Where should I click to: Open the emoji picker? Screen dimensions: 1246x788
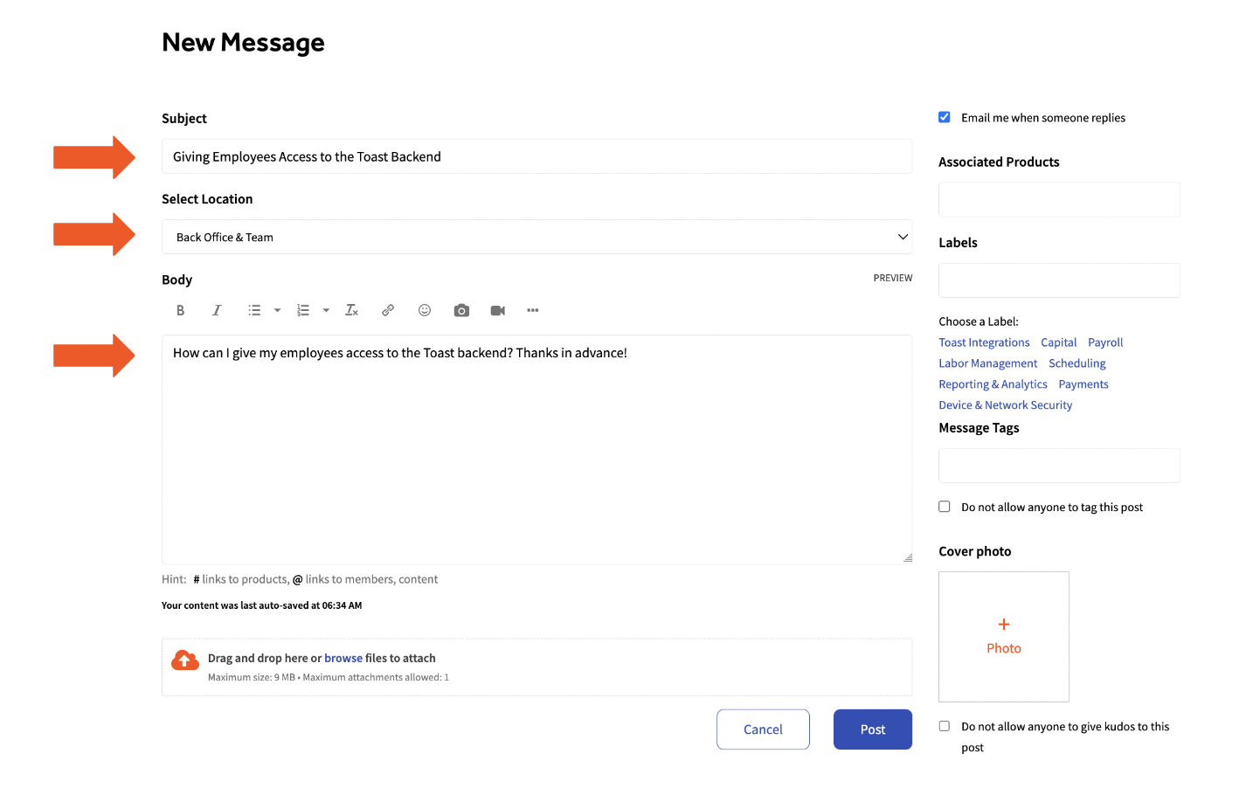coord(425,310)
